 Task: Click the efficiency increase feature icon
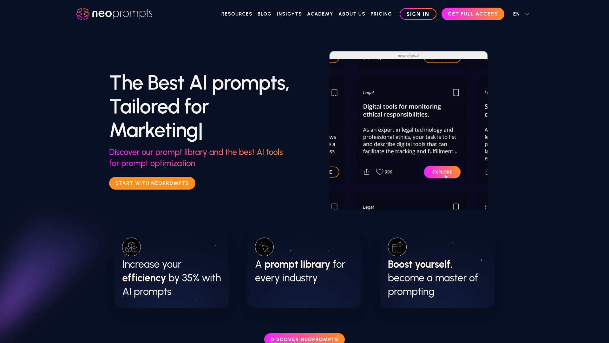click(x=131, y=247)
